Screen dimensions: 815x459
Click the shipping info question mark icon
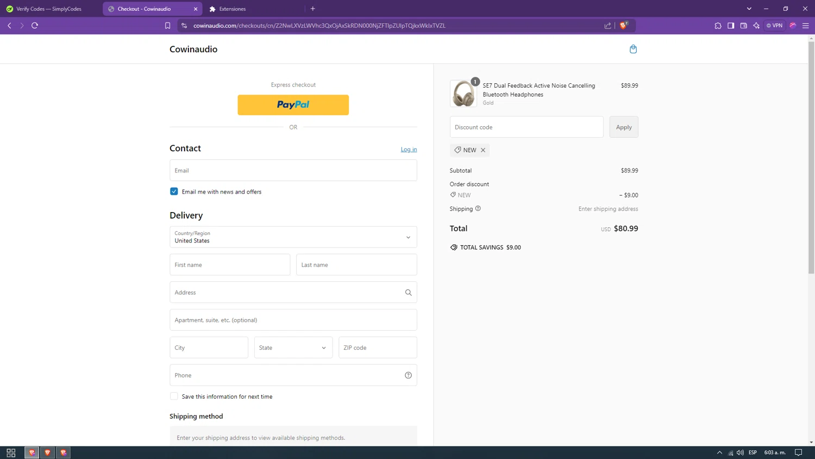(478, 208)
